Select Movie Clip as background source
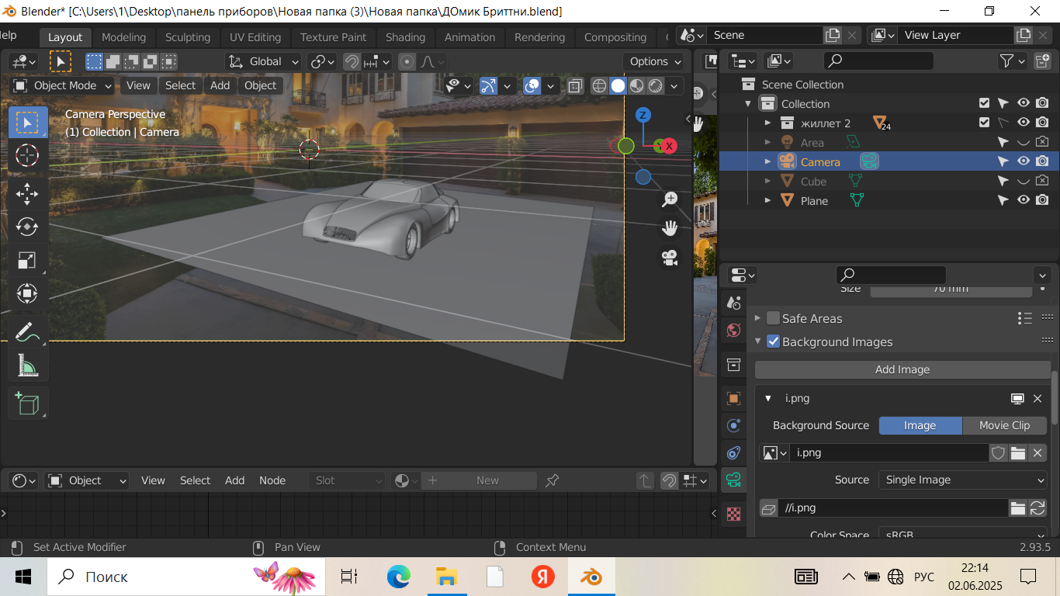The height and width of the screenshot is (596, 1060). click(1004, 425)
